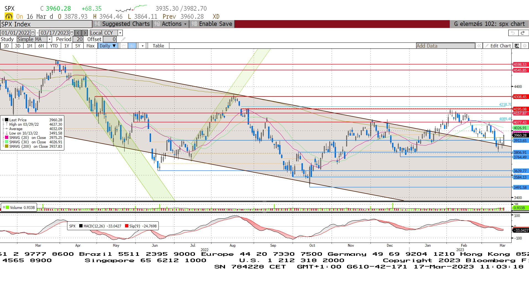Click the 3806.91 blue price label
Image resolution: width=529 pixels, height=282 pixels.
tap(520, 152)
